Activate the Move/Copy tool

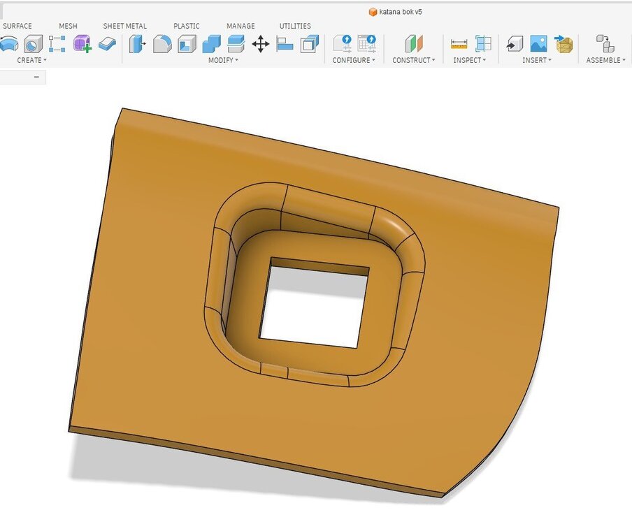tap(261, 44)
